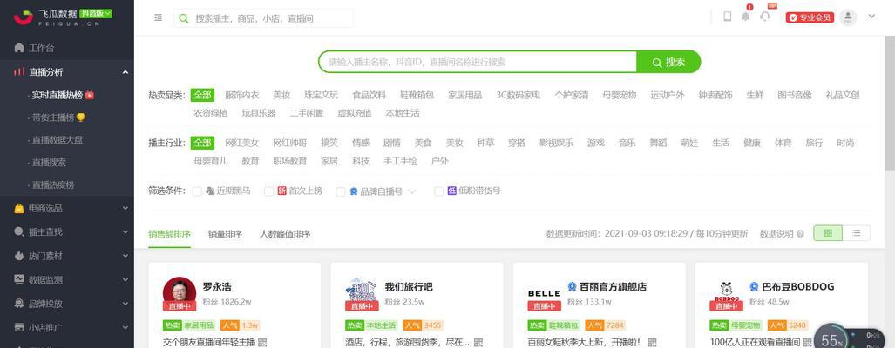Expand the 品牌投放 sidebar section
The width and height of the screenshot is (895, 348).
(125, 304)
